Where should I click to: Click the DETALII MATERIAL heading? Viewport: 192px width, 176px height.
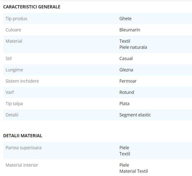(23, 136)
